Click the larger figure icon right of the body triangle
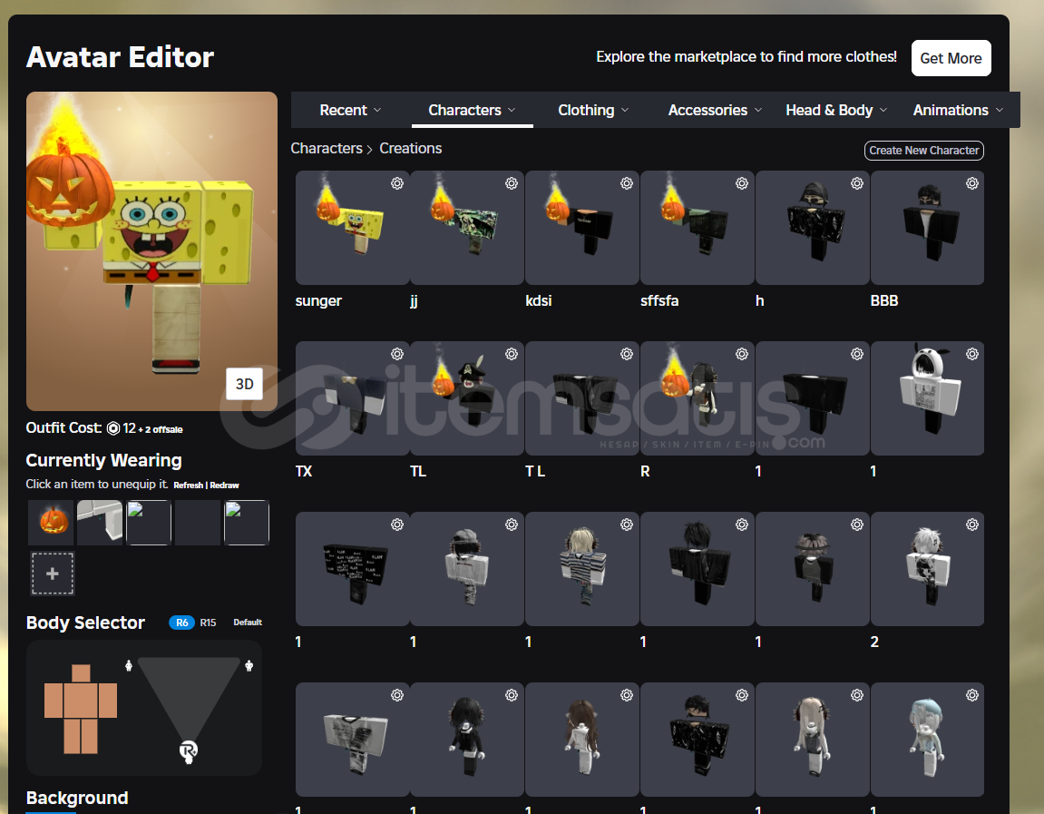 click(249, 665)
